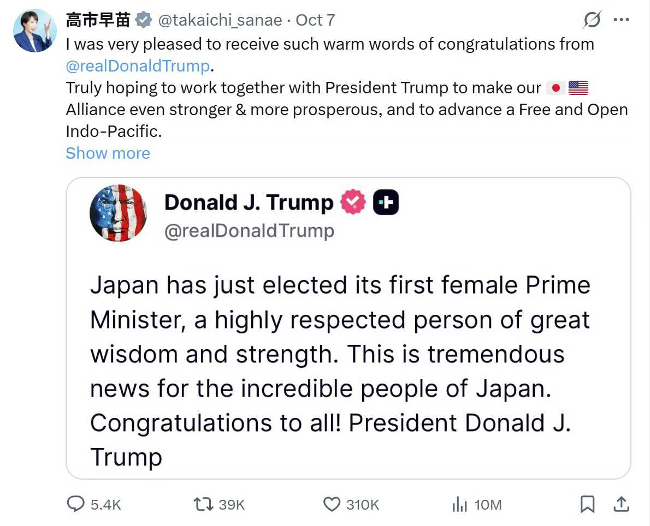Click the Donald J. Trump display name
The height and width of the screenshot is (526, 650).
[x=249, y=203]
